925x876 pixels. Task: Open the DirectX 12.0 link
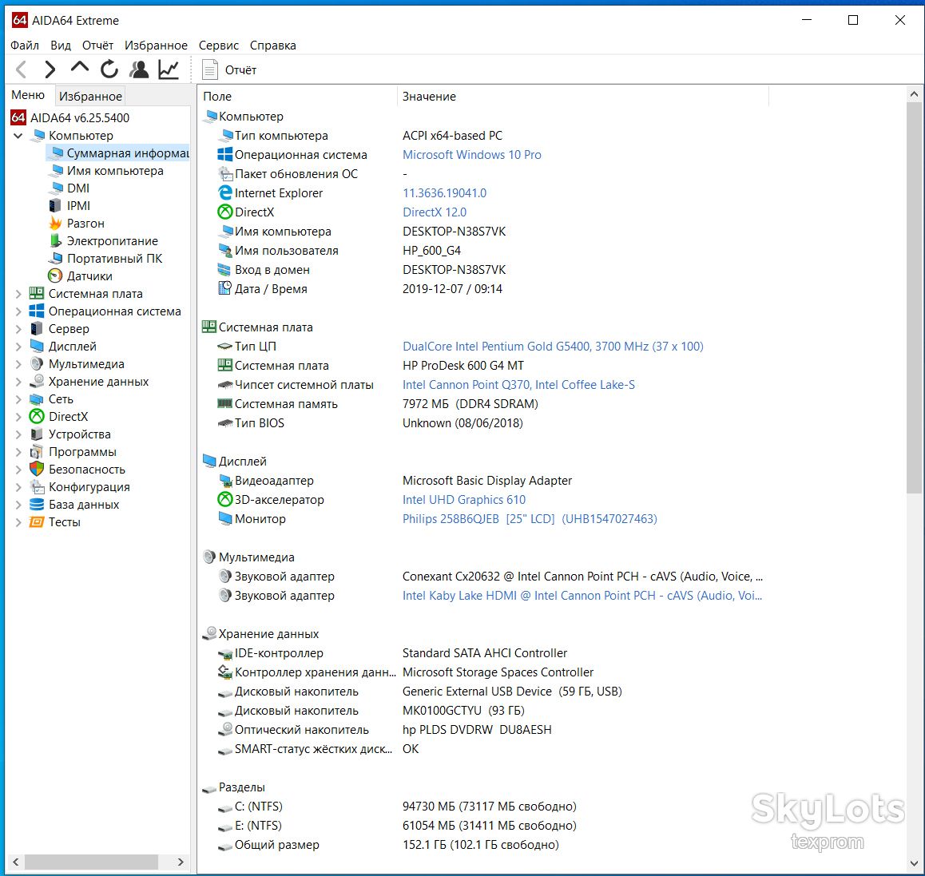(x=435, y=212)
